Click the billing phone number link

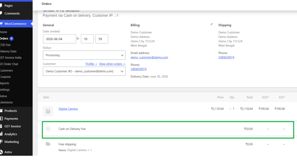coord(138,69)
